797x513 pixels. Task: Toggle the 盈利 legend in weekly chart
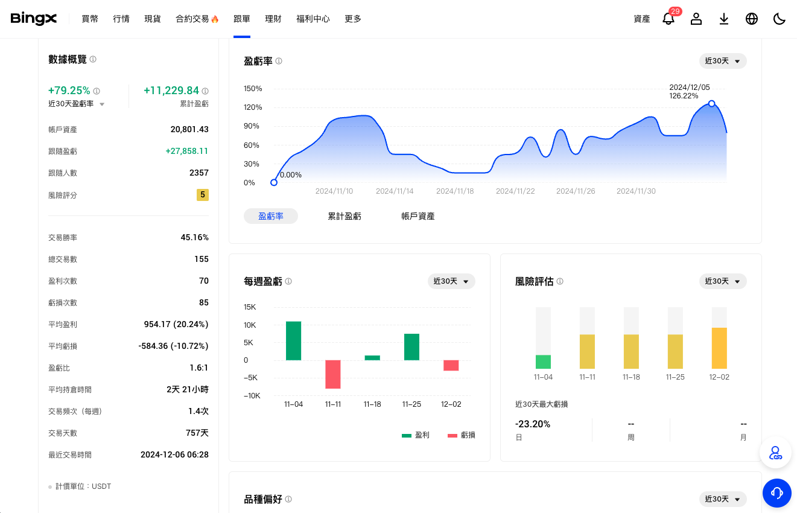click(416, 435)
